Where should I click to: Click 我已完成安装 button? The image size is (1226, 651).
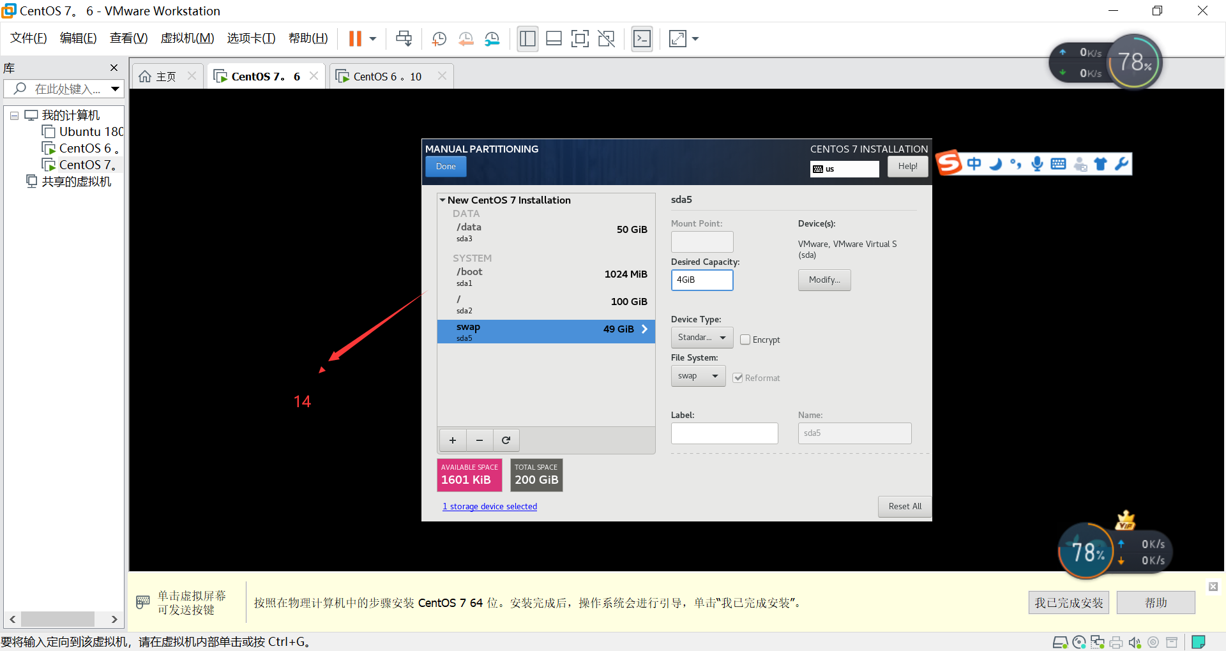[x=1068, y=602]
